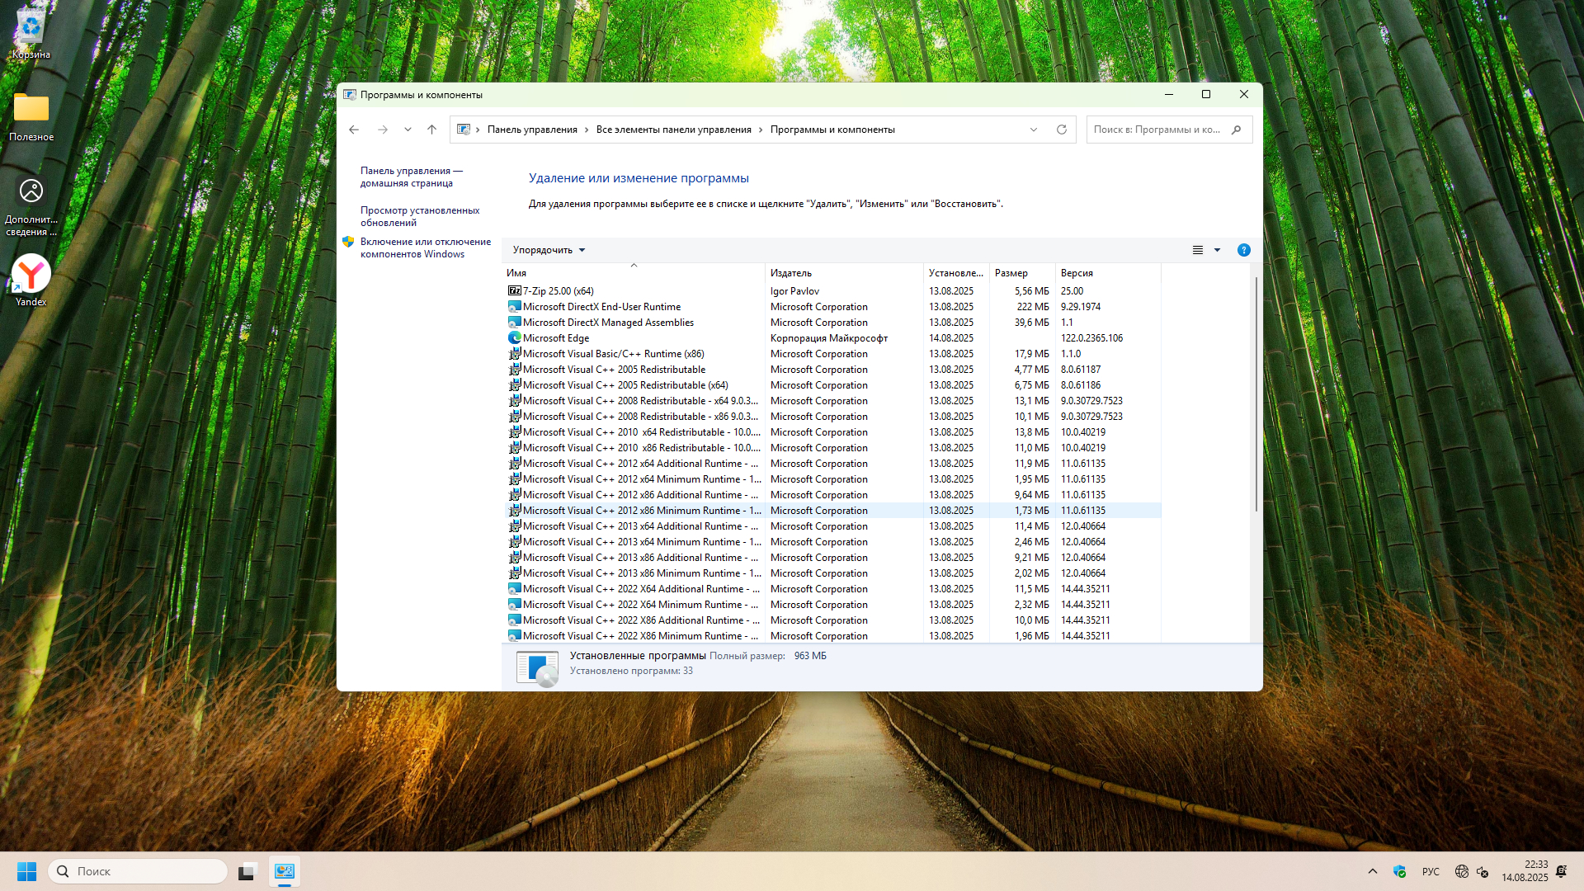Open Включение или отключение компонентов Windows
This screenshot has width=1584, height=891.
425,247
